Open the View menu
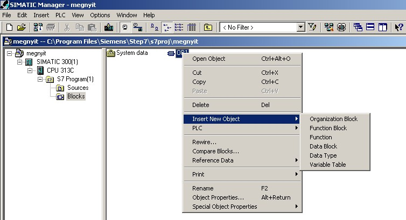Screen dimensions: 406x220 [78, 15]
